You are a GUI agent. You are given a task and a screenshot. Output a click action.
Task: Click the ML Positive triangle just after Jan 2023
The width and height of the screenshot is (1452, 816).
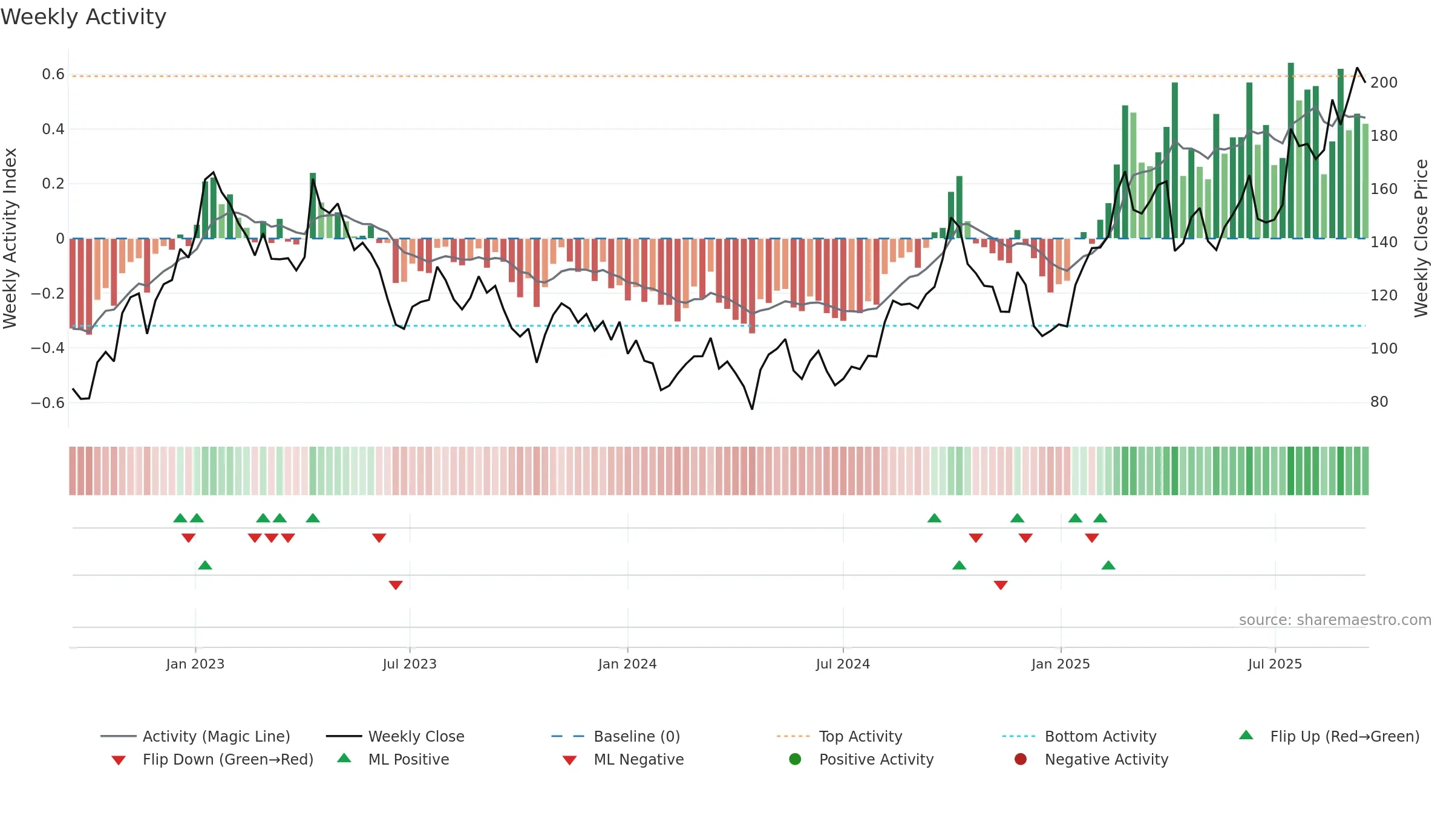[x=205, y=565]
